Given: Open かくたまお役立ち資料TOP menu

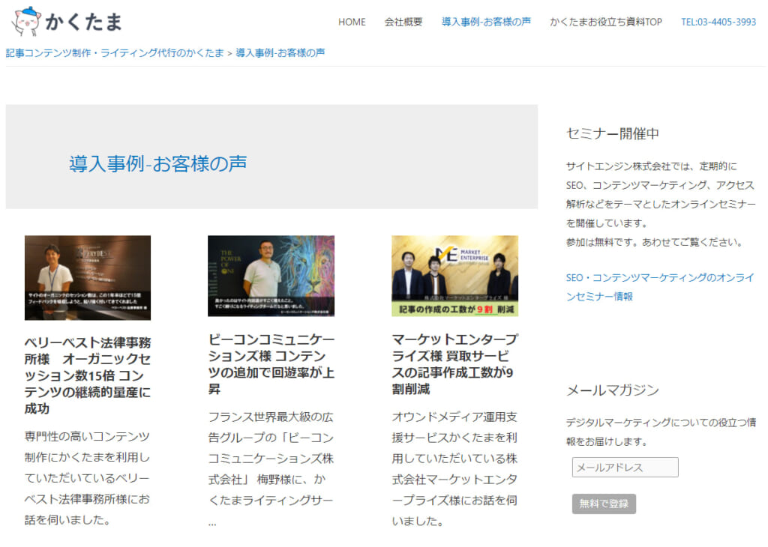Looking at the screenshot, I should 606,22.
